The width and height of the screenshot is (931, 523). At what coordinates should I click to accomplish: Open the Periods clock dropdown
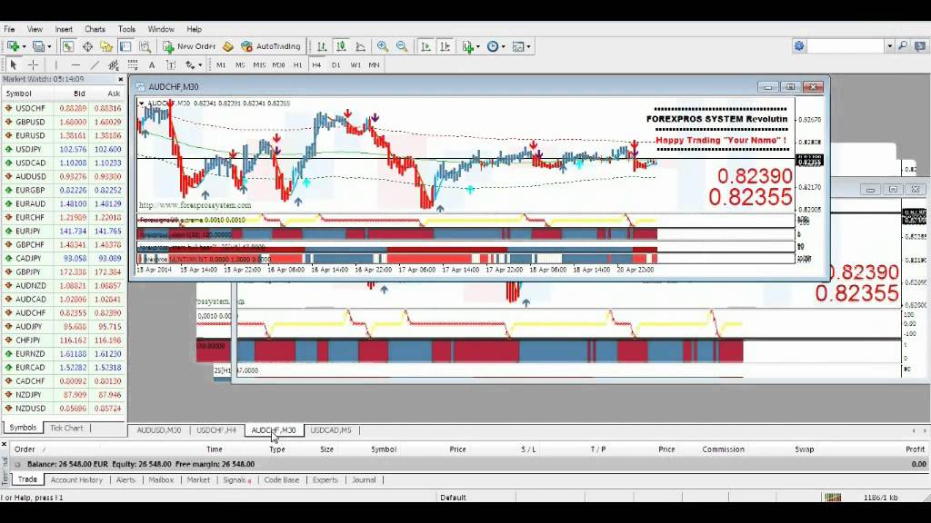click(x=496, y=46)
